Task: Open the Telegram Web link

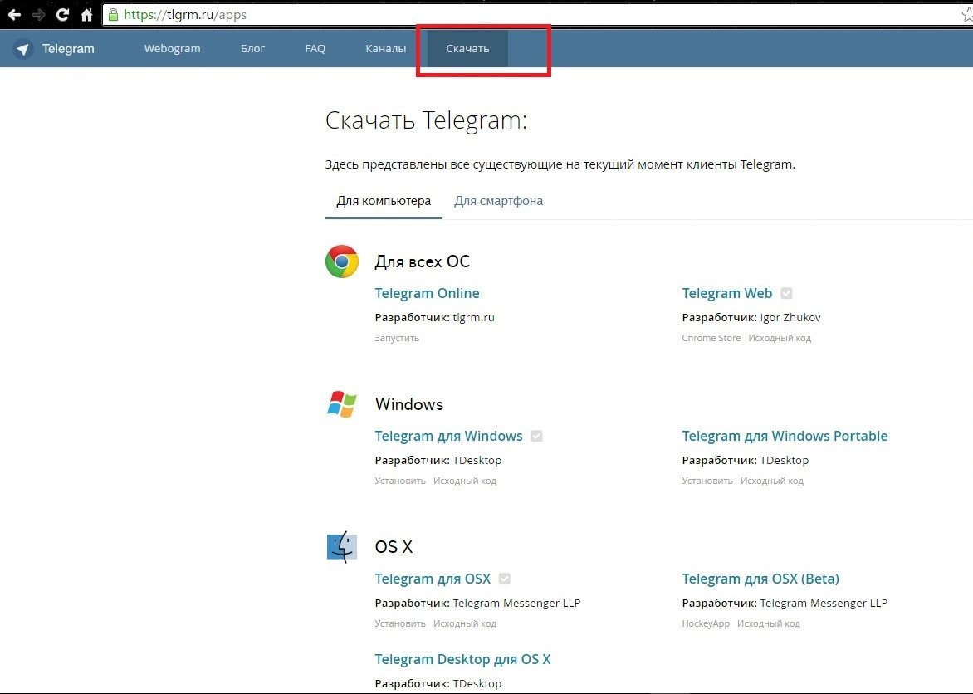Action: click(x=726, y=293)
